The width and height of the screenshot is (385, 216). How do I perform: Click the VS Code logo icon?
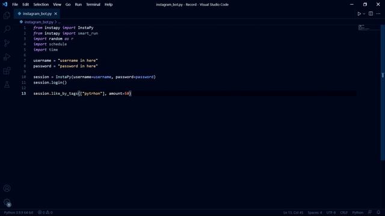[x=5, y=4]
